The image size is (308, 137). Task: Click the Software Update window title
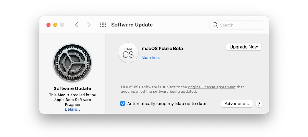[132, 25]
